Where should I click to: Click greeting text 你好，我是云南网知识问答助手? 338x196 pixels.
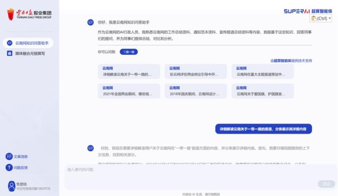[124, 22]
